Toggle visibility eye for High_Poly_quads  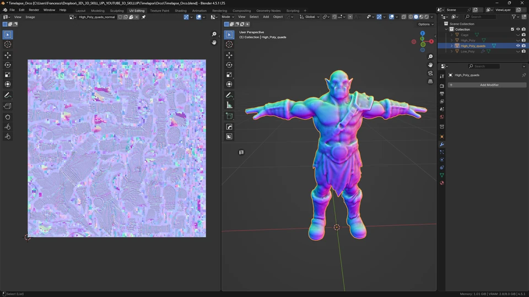click(x=518, y=46)
